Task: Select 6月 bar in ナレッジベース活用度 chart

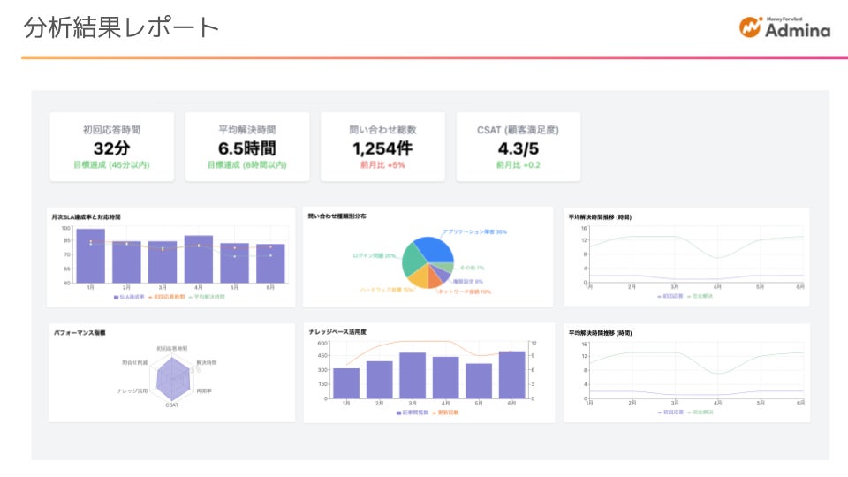Action: (x=511, y=375)
